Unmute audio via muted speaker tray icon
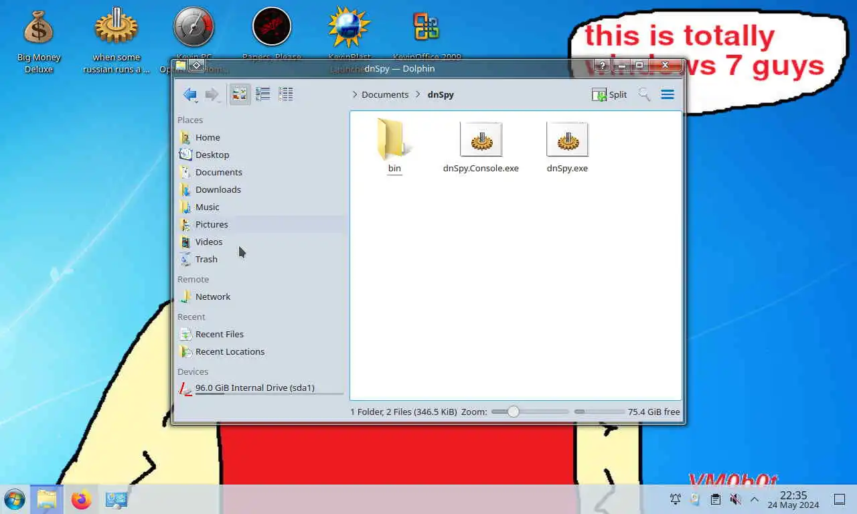This screenshot has width=857, height=514. point(735,499)
